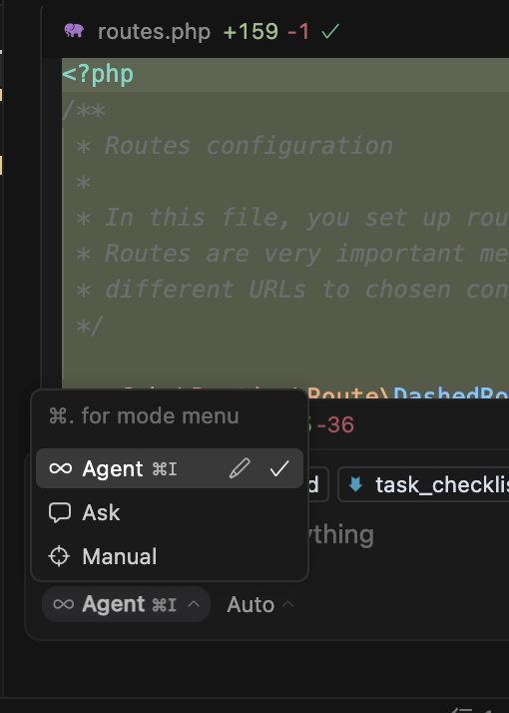Viewport: 509px width, 713px height.
Task: Click the blue arrow icon on task_checklist
Action: pos(355,485)
